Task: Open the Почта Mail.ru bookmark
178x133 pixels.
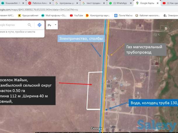Action: click(x=123, y=15)
